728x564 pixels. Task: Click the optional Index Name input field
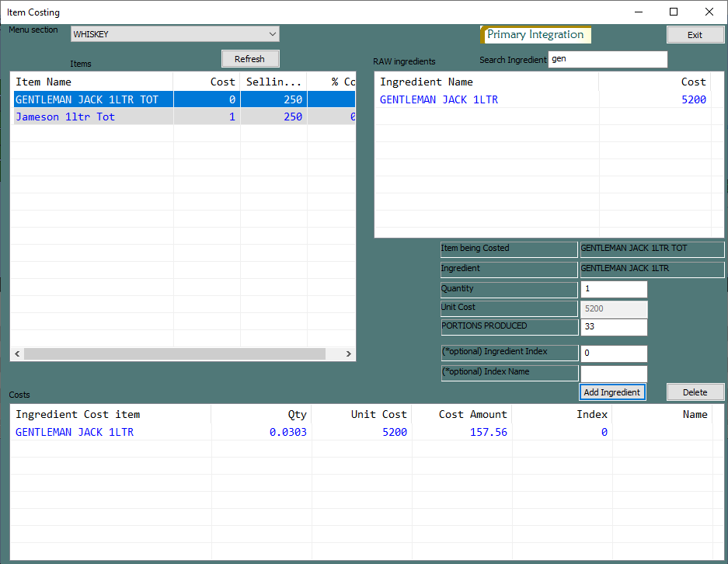click(x=614, y=374)
